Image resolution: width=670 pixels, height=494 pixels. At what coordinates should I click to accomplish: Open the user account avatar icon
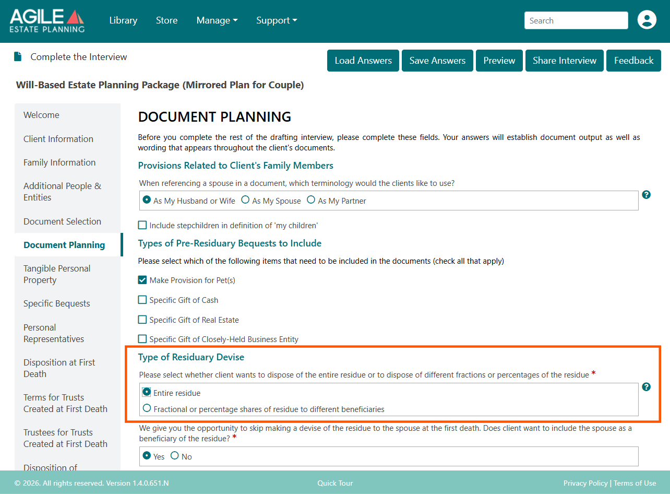point(647,20)
